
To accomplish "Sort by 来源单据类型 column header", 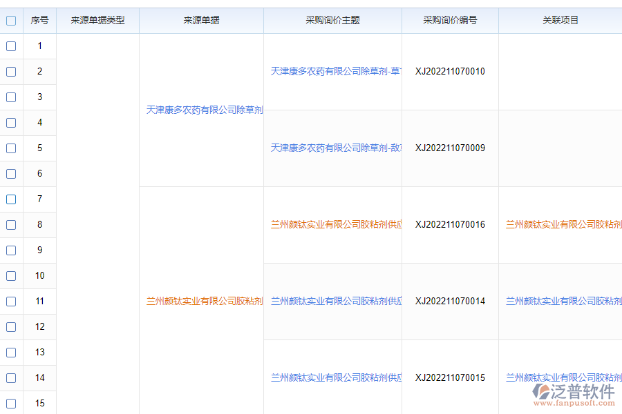I will pos(97,21).
